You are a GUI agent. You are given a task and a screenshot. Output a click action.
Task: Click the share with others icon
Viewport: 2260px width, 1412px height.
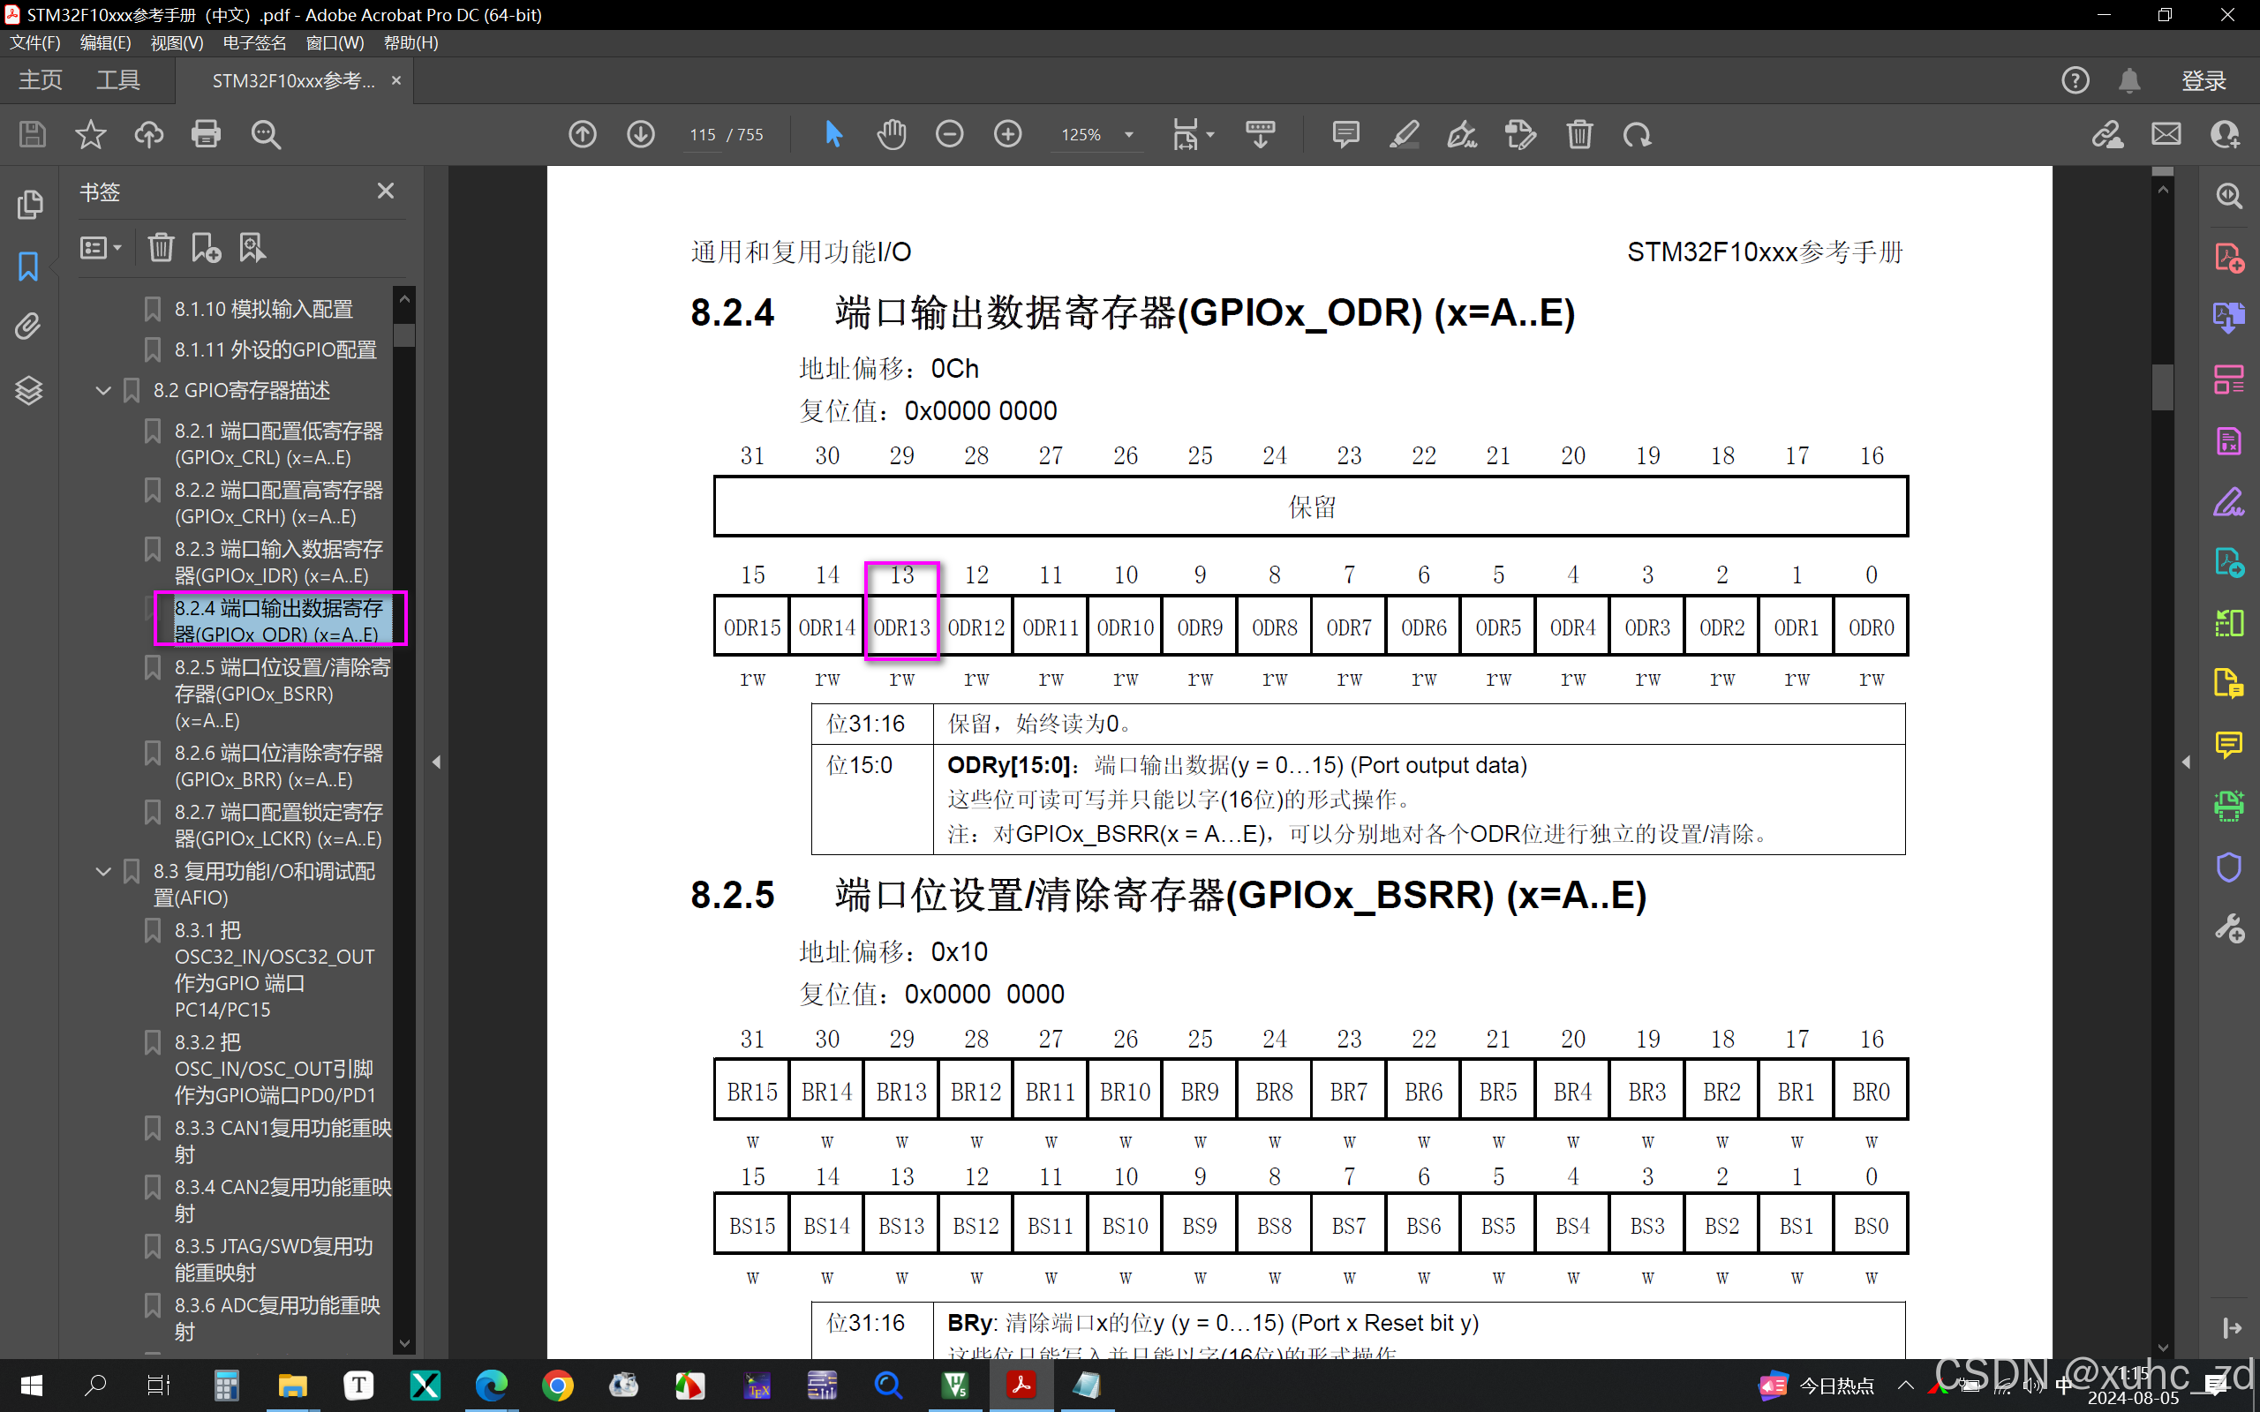coord(2225,134)
